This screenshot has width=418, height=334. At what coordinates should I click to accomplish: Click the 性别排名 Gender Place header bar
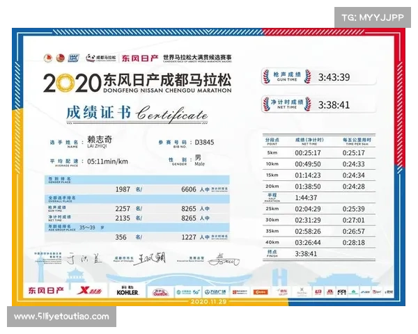click(137, 180)
